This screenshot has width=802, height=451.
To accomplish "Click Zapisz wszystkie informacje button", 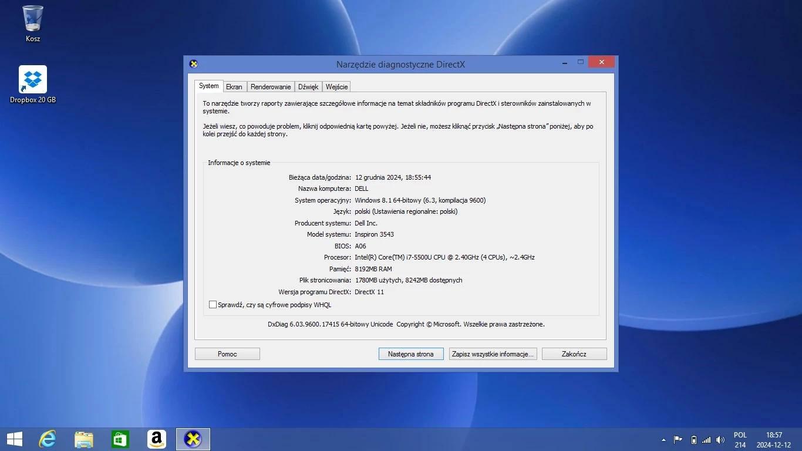I will (x=493, y=354).
